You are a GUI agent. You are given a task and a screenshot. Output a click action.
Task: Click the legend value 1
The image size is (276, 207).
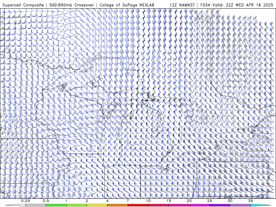coord(66,201)
